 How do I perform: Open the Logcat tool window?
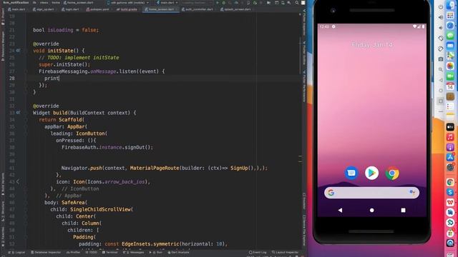click(17, 252)
